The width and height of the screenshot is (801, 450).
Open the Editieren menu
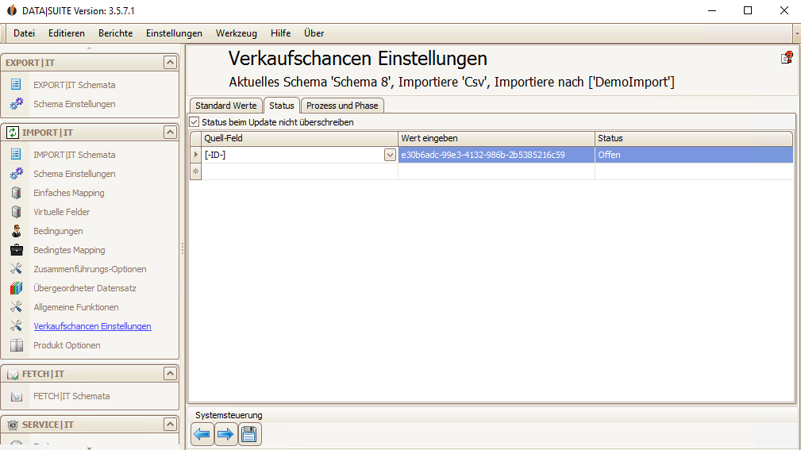[x=67, y=33]
